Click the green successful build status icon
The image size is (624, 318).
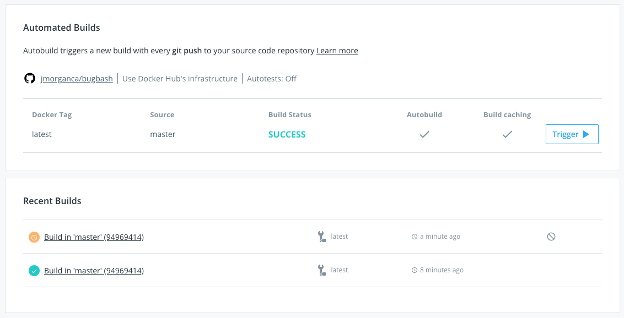[34, 271]
